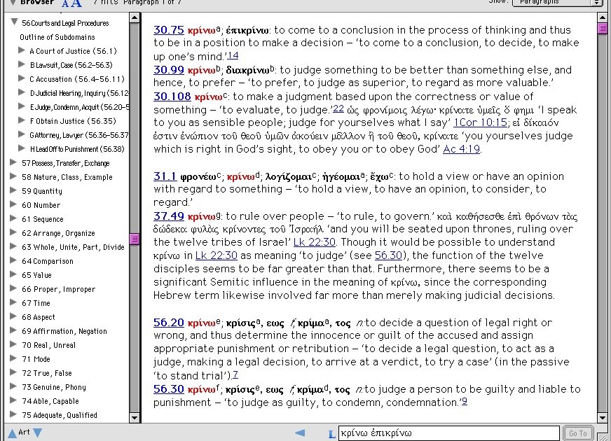This screenshot has width=611, height=441.
Task: Expand E Judge, Condemn, Acquit subdomain
Action: [22, 106]
